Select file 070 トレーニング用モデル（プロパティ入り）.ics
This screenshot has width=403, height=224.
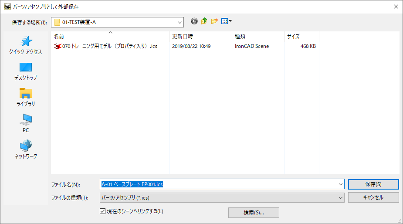110,46
